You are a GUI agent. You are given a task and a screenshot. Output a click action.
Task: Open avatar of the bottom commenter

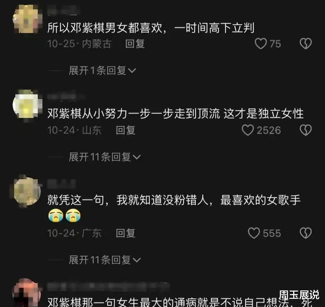point(28,293)
